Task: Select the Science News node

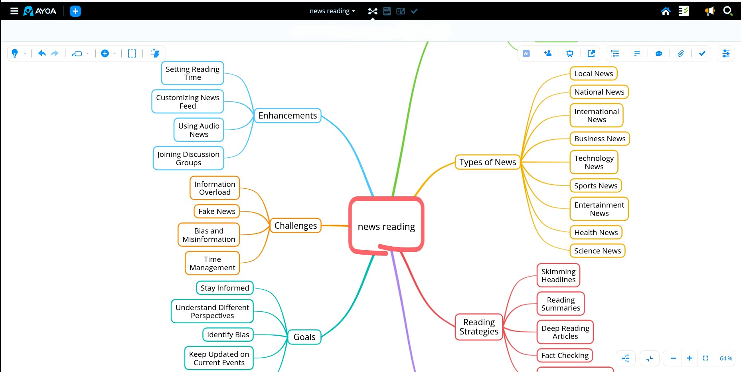Action: (597, 251)
